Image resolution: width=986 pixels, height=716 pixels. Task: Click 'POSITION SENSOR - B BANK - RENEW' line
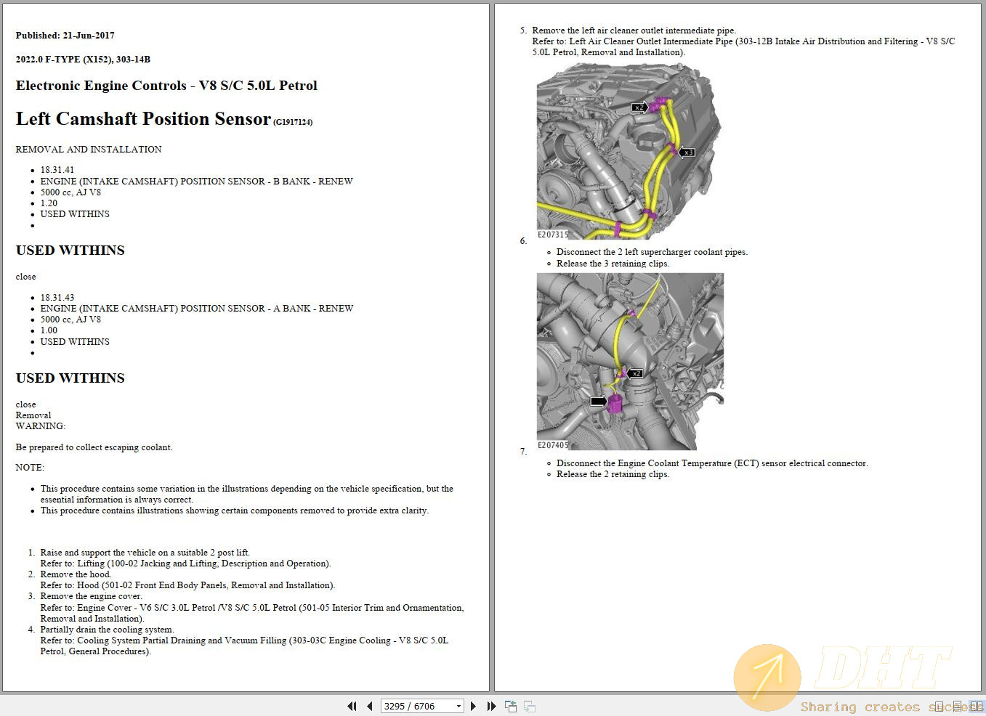(x=197, y=181)
